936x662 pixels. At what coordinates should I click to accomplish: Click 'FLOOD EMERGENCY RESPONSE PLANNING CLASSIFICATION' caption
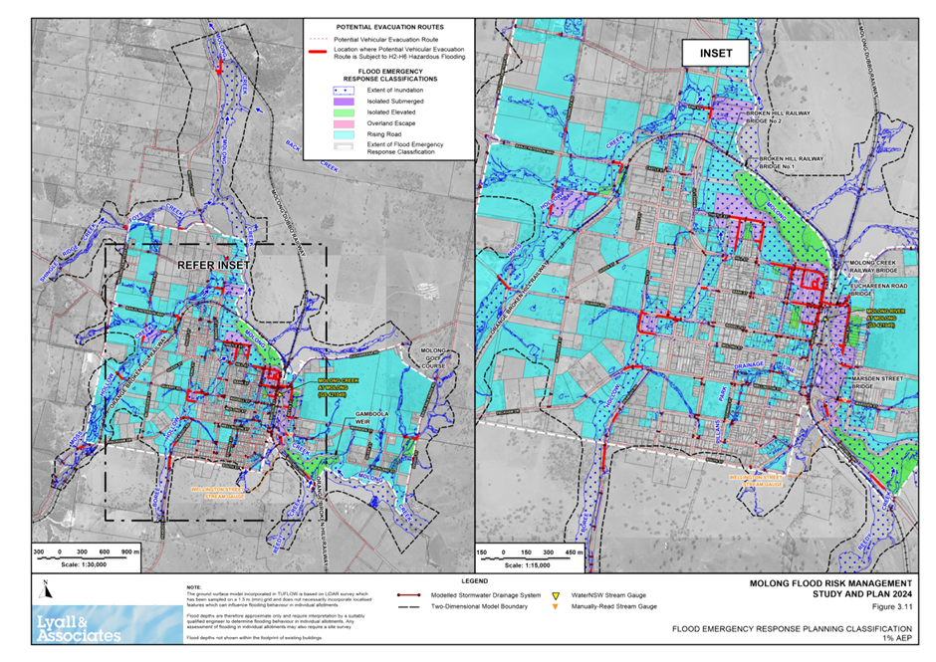tap(793, 628)
